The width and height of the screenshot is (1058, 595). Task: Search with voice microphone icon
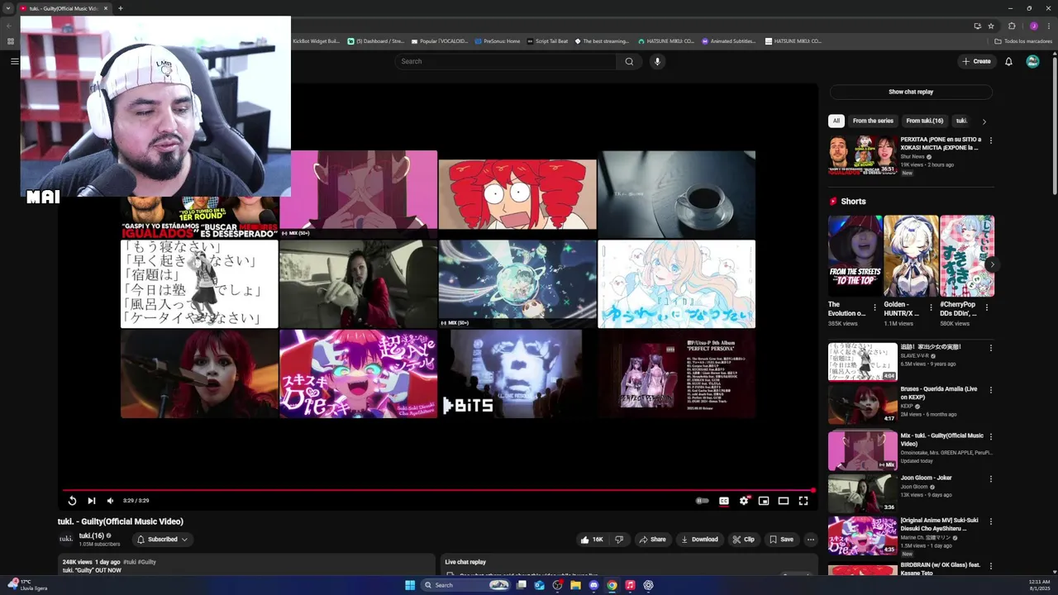(658, 61)
